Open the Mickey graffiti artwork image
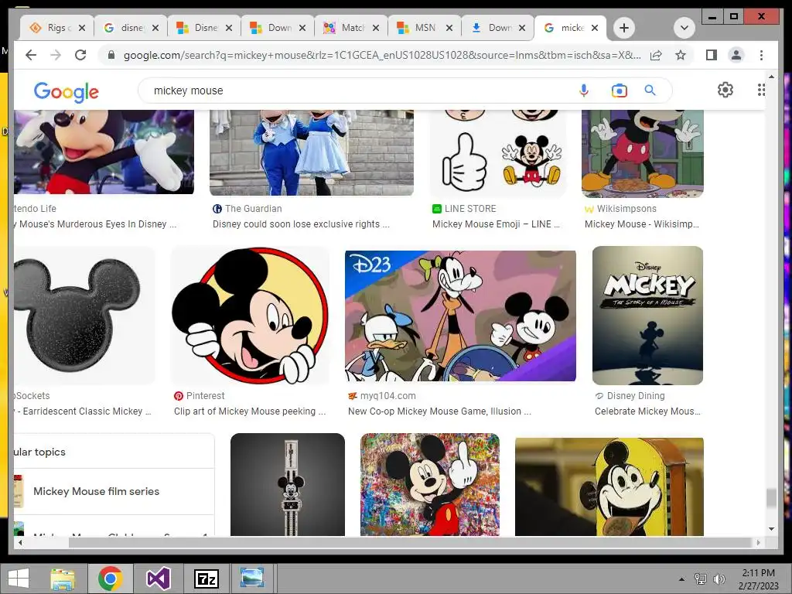Viewport: 792px width, 594px height. click(430, 484)
